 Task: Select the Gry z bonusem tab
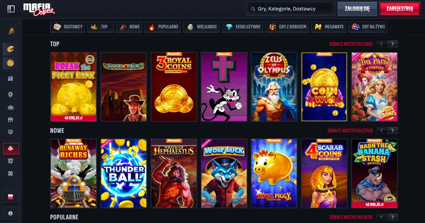click(287, 27)
